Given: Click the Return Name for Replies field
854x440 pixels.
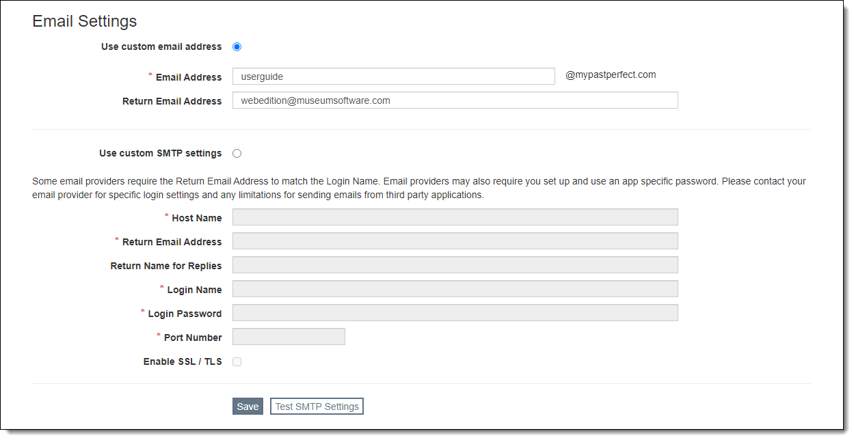Looking at the screenshot, I should click(x=455, y=265).
